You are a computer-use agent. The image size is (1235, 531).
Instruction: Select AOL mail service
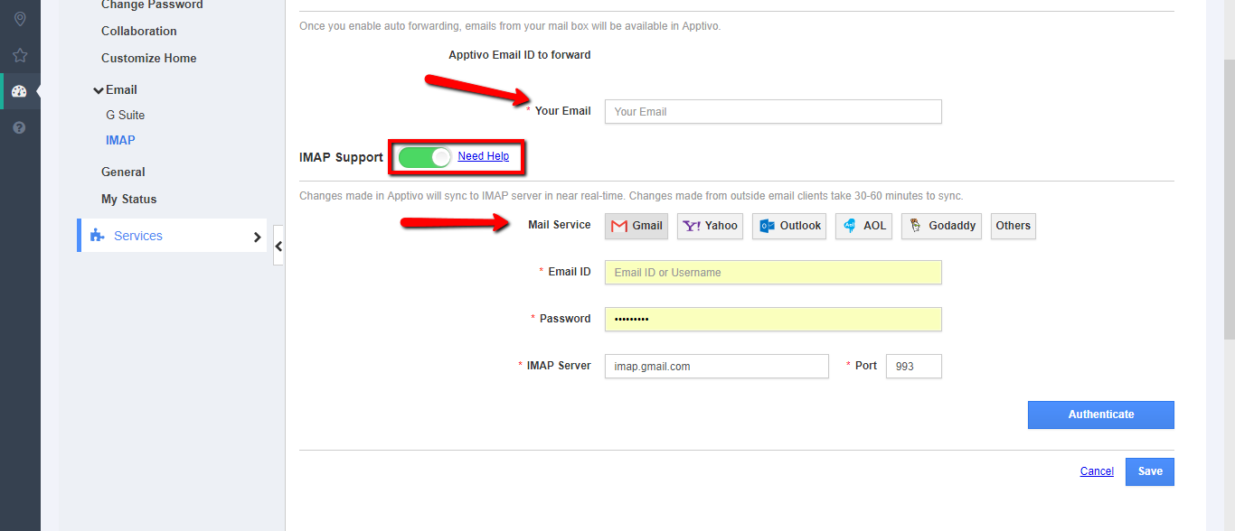(864, 226)
